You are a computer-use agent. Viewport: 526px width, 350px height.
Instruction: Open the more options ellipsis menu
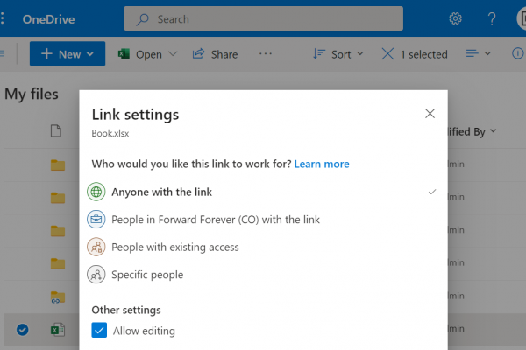tap(266, 54)
